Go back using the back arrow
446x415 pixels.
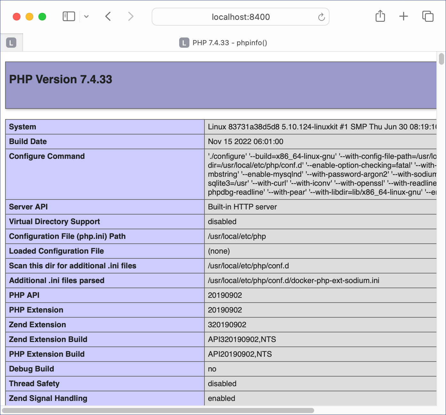point(108,16)
